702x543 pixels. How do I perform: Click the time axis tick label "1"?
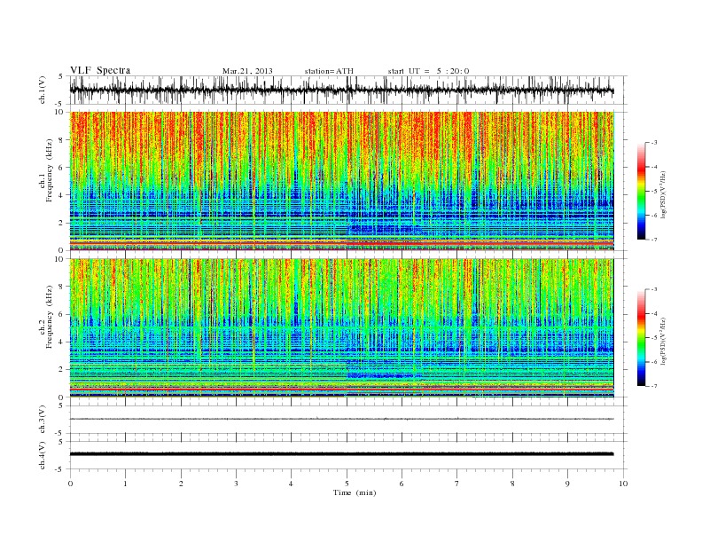pyautogui.click(x=125, y=484)
